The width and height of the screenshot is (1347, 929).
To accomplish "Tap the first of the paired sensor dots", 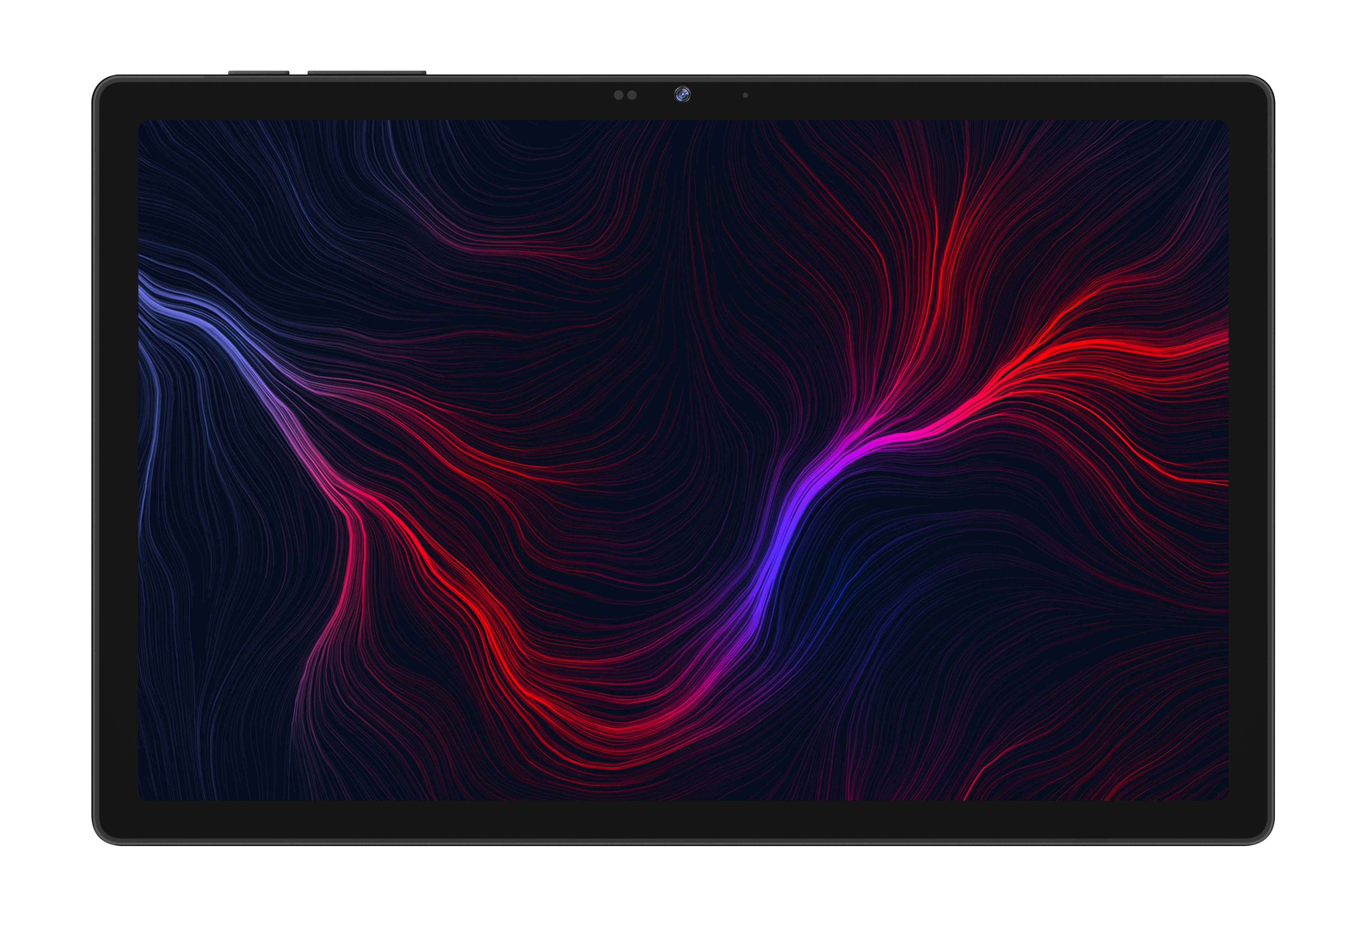I will (618, 95).
